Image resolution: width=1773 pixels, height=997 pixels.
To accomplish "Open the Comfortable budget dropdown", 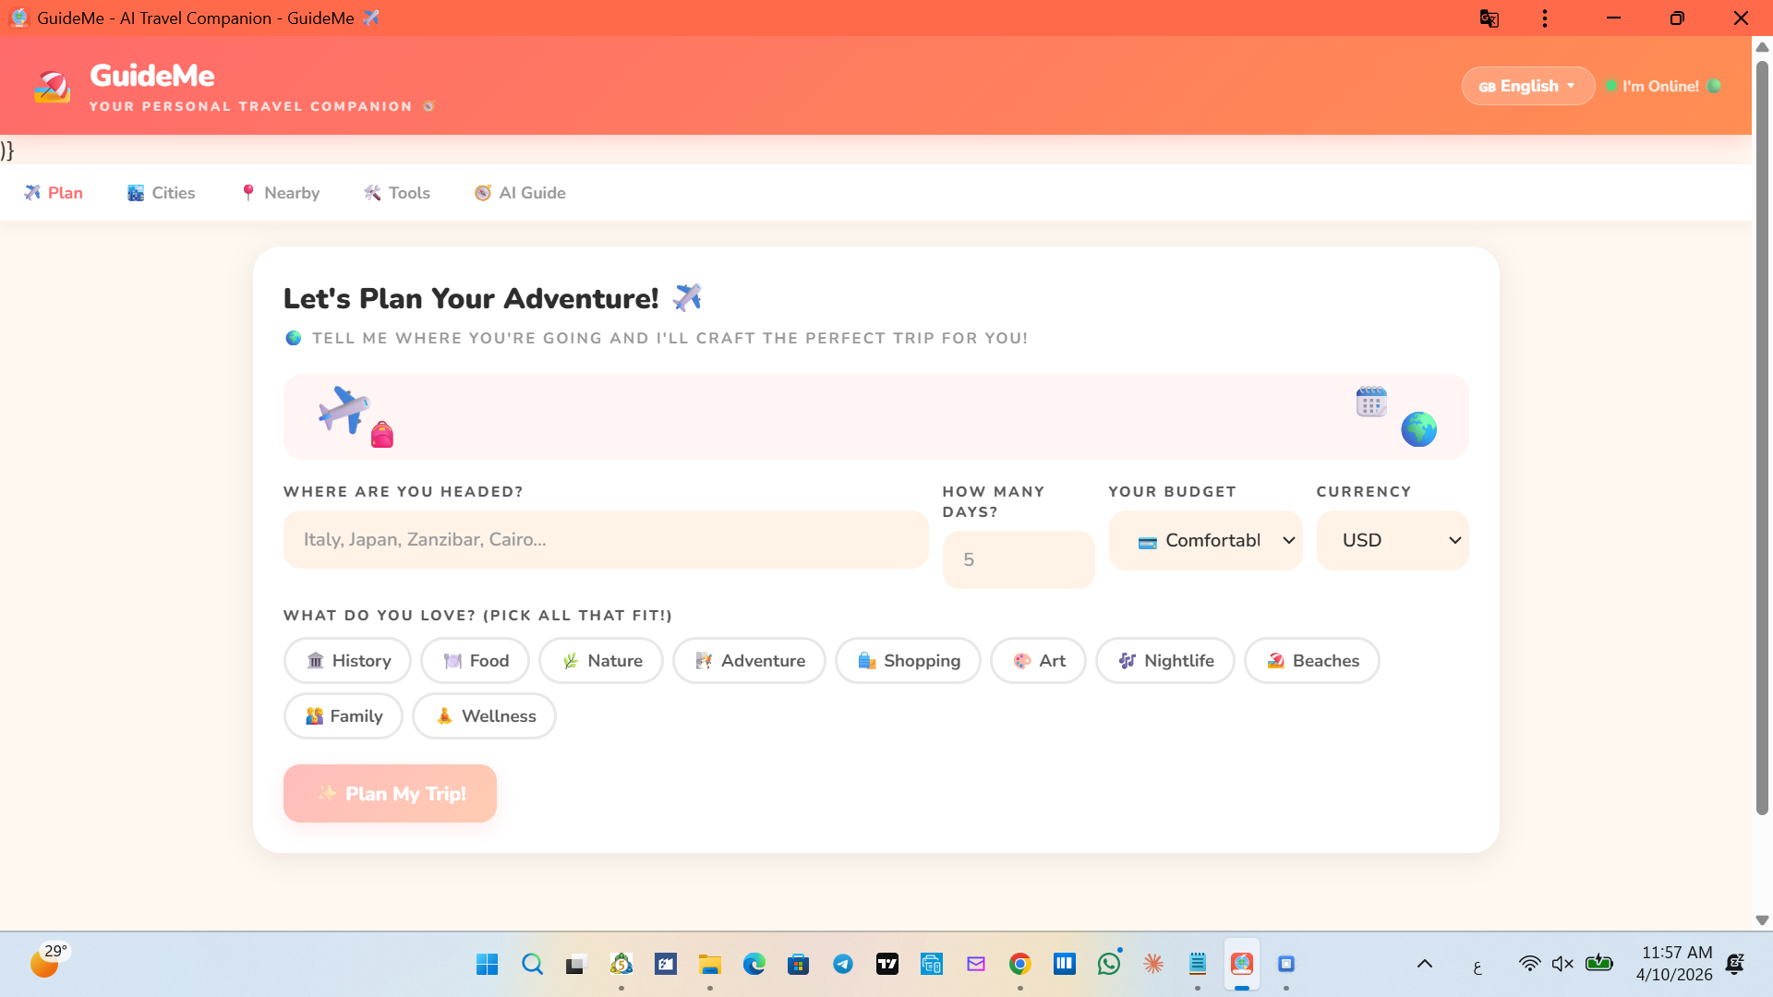I will pyautogui.click(x=1205, y=540).
